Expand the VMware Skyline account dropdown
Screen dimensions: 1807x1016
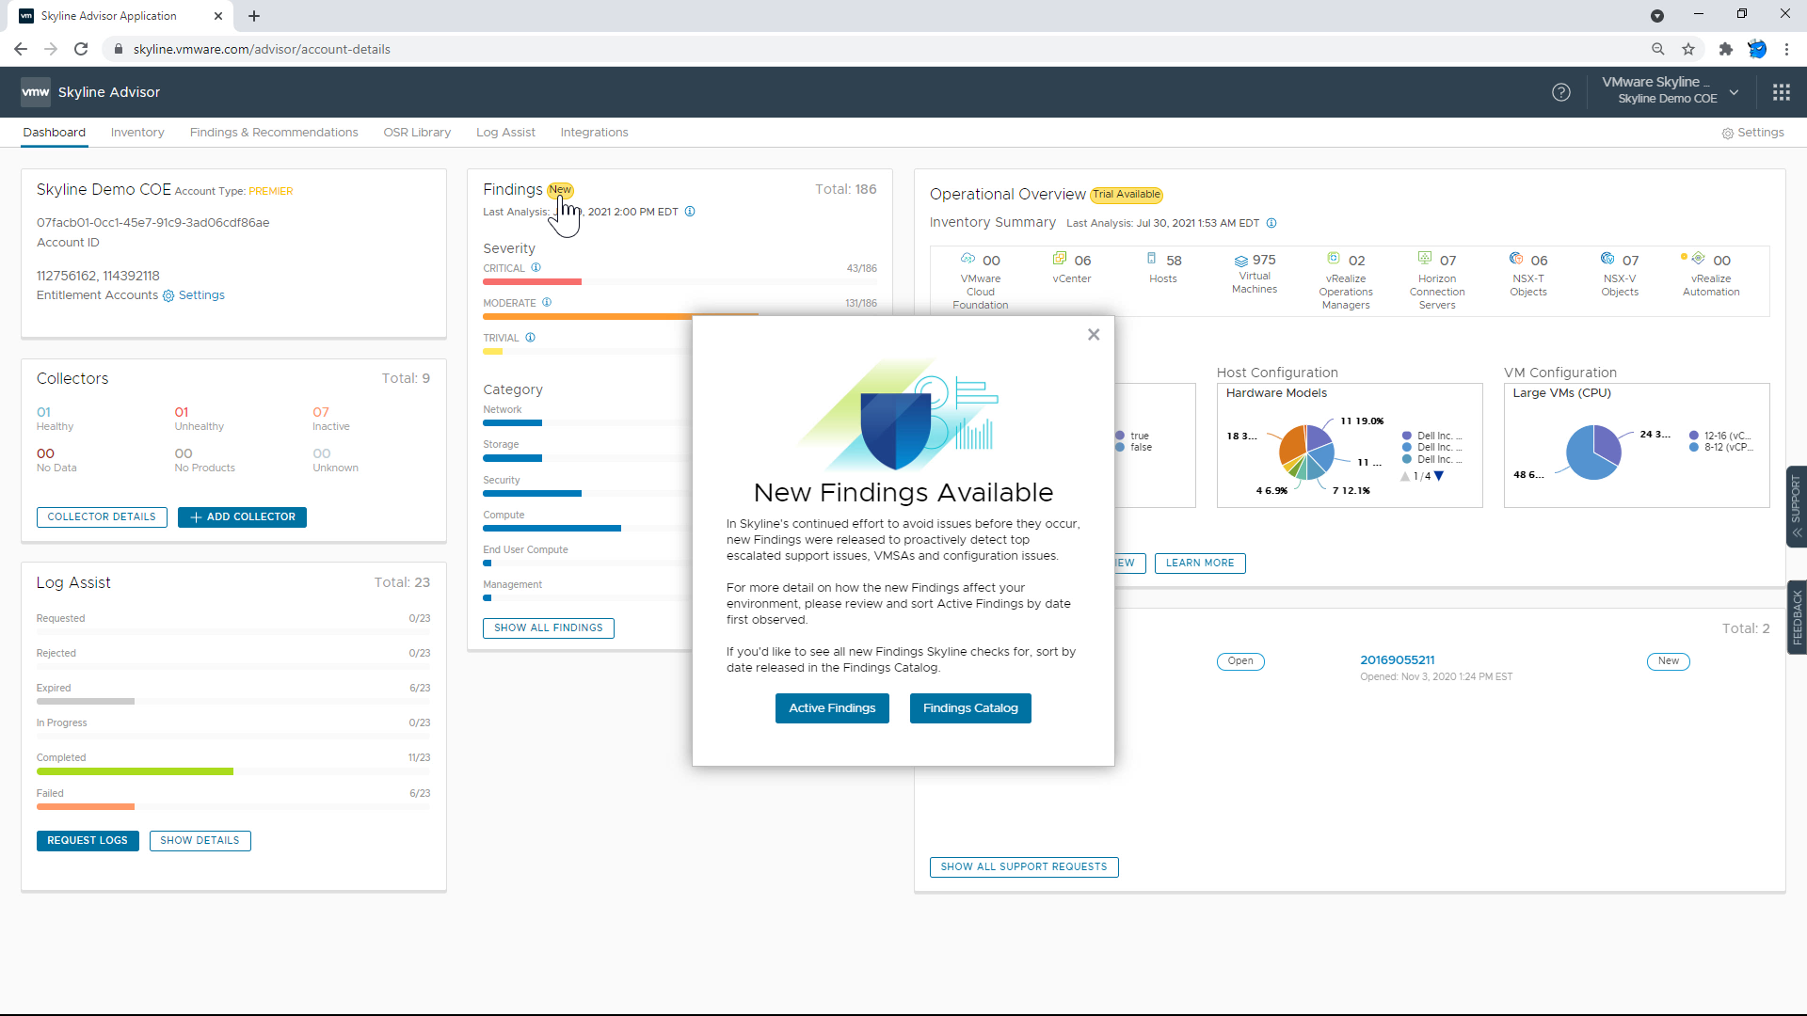click(x=1734, y=92)
